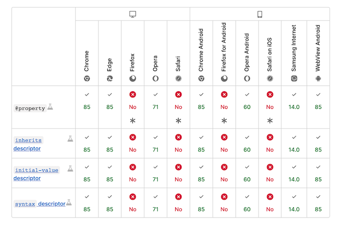Click Opera version 71 for inherits descriptor
The height and width of the screenshot is (225, 342).
pyautogui.click(x=156, y=150)
